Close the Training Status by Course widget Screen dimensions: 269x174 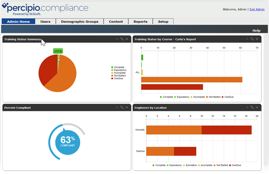click(x=257, y=39)
